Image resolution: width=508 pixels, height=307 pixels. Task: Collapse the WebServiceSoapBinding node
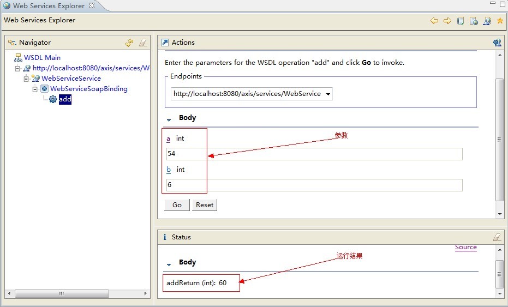click(35, 89)
